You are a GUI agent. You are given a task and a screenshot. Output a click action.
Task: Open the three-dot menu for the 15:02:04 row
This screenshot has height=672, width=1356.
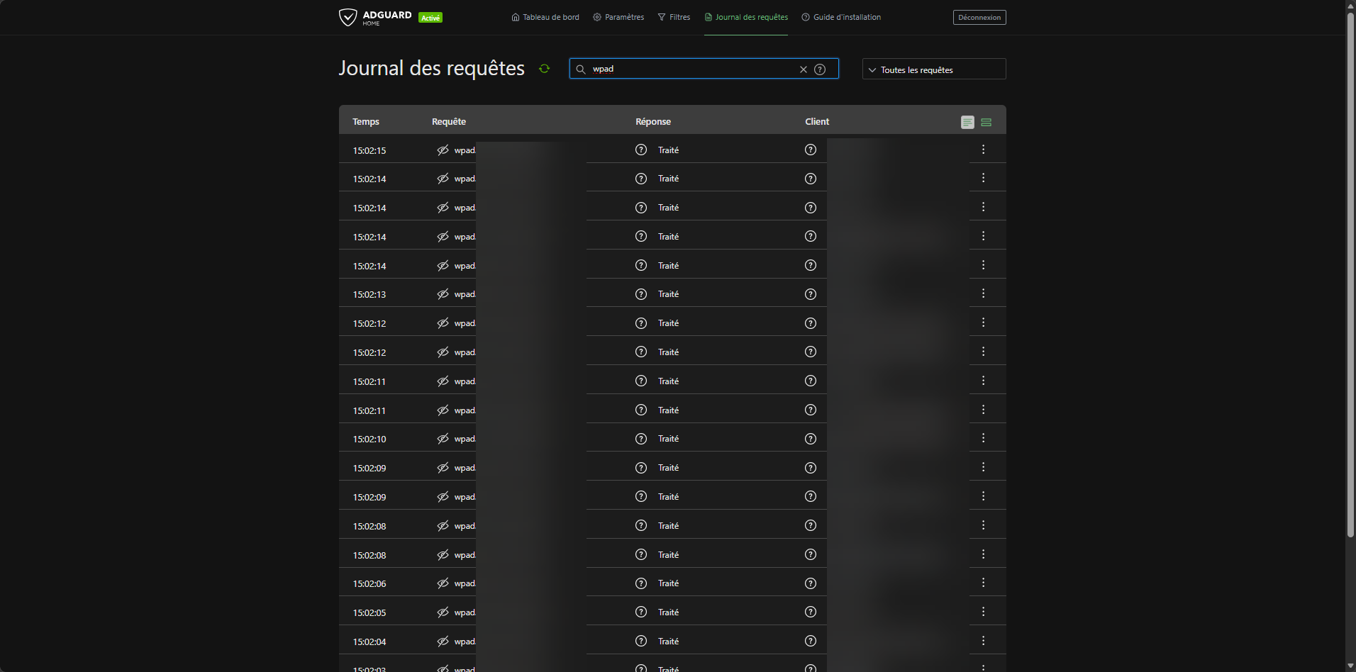[x=984, y=641]
